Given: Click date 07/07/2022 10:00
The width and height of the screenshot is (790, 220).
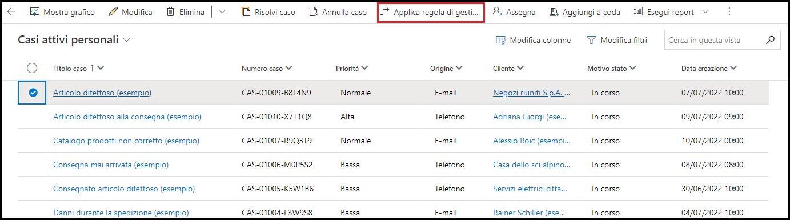Looking at the screenshot, I should coord(712,93).
